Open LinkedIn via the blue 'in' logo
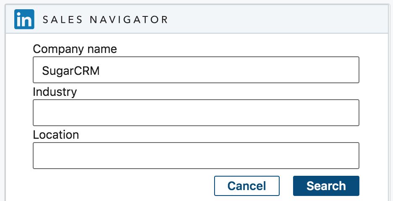Screen dimensions: 393x201 point(24,20)
